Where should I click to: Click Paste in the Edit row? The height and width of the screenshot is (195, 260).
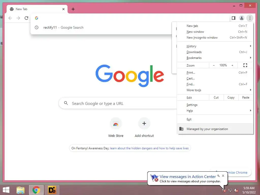[246, 97]
